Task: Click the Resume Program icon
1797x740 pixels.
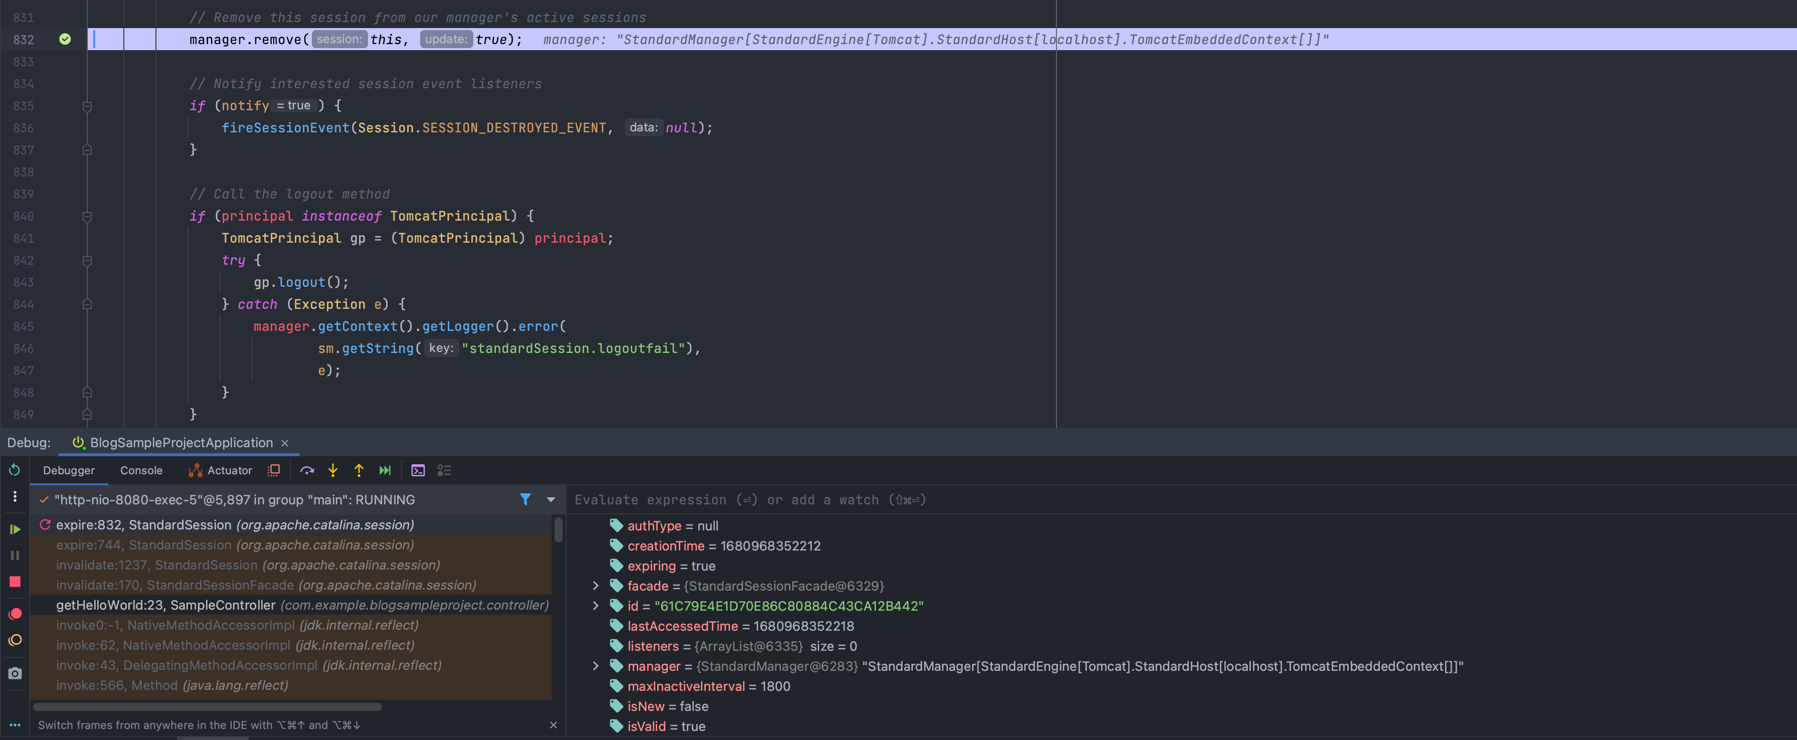Action: click(x=15, y=529)
